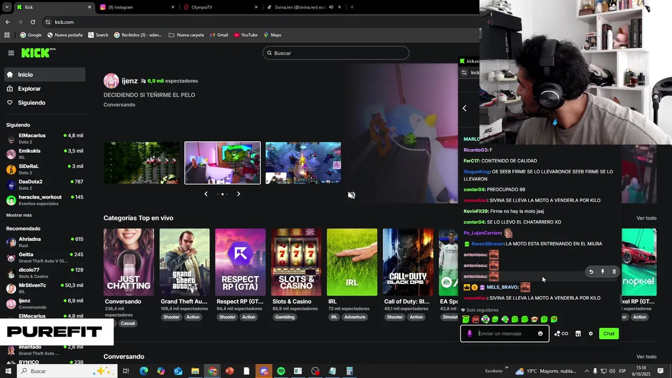Collapse the chat with the back arrow
Screen dimensions: 672x378
point(465,108)
